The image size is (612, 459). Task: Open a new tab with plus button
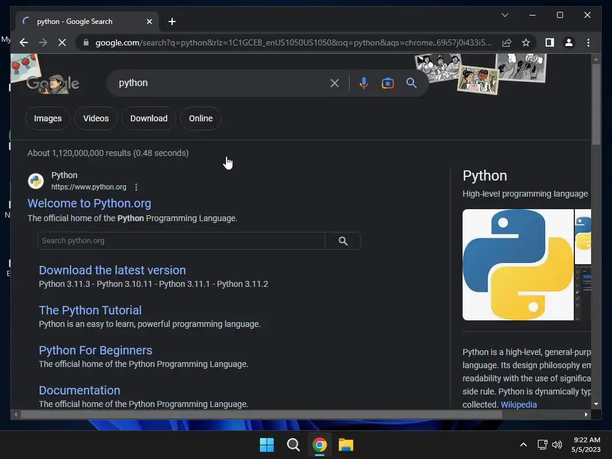(x=172, y=22)
